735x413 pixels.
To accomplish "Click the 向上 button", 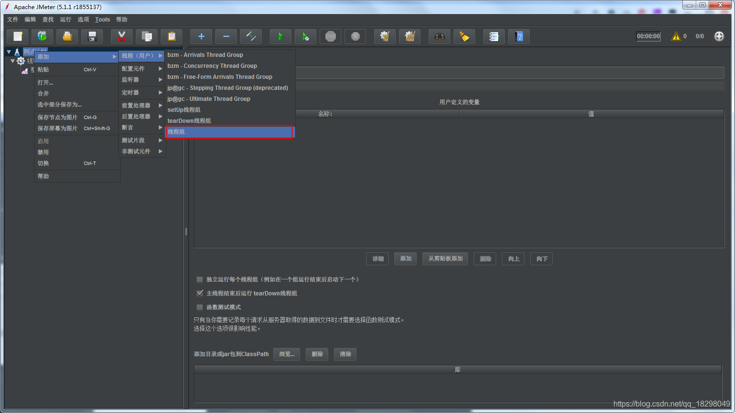I will tap(513, 259).
